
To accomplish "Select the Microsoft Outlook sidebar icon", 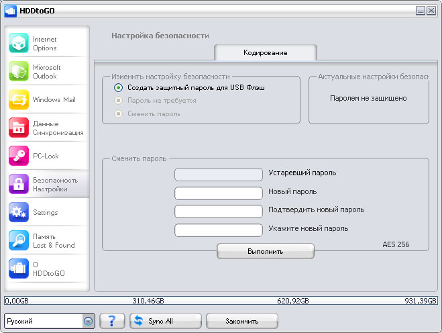I will click(x=19, y=72).
